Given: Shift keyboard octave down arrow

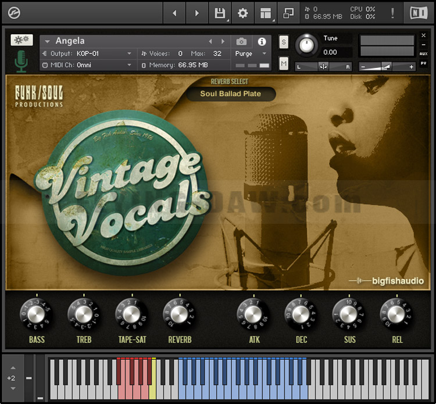Looking at the screenshot, I should [x=13, y=388].
